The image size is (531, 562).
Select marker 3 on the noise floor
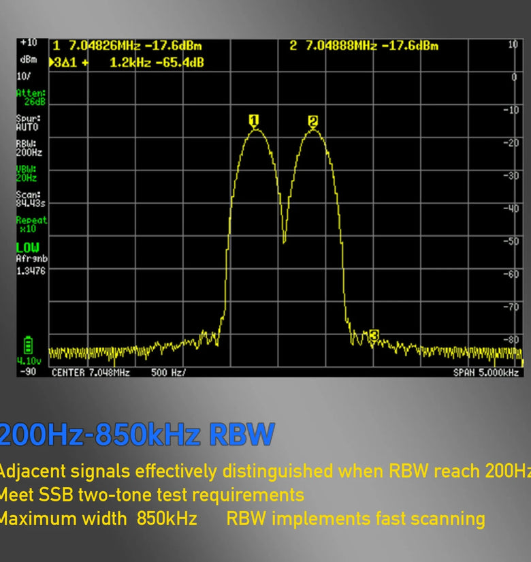point(373,335)
